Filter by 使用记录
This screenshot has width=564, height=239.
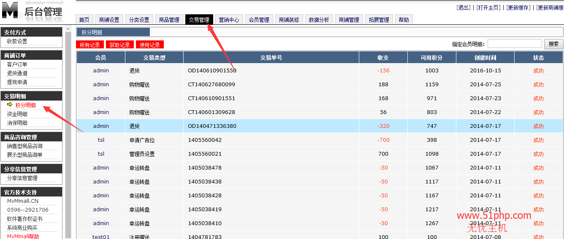coord(150,45)
